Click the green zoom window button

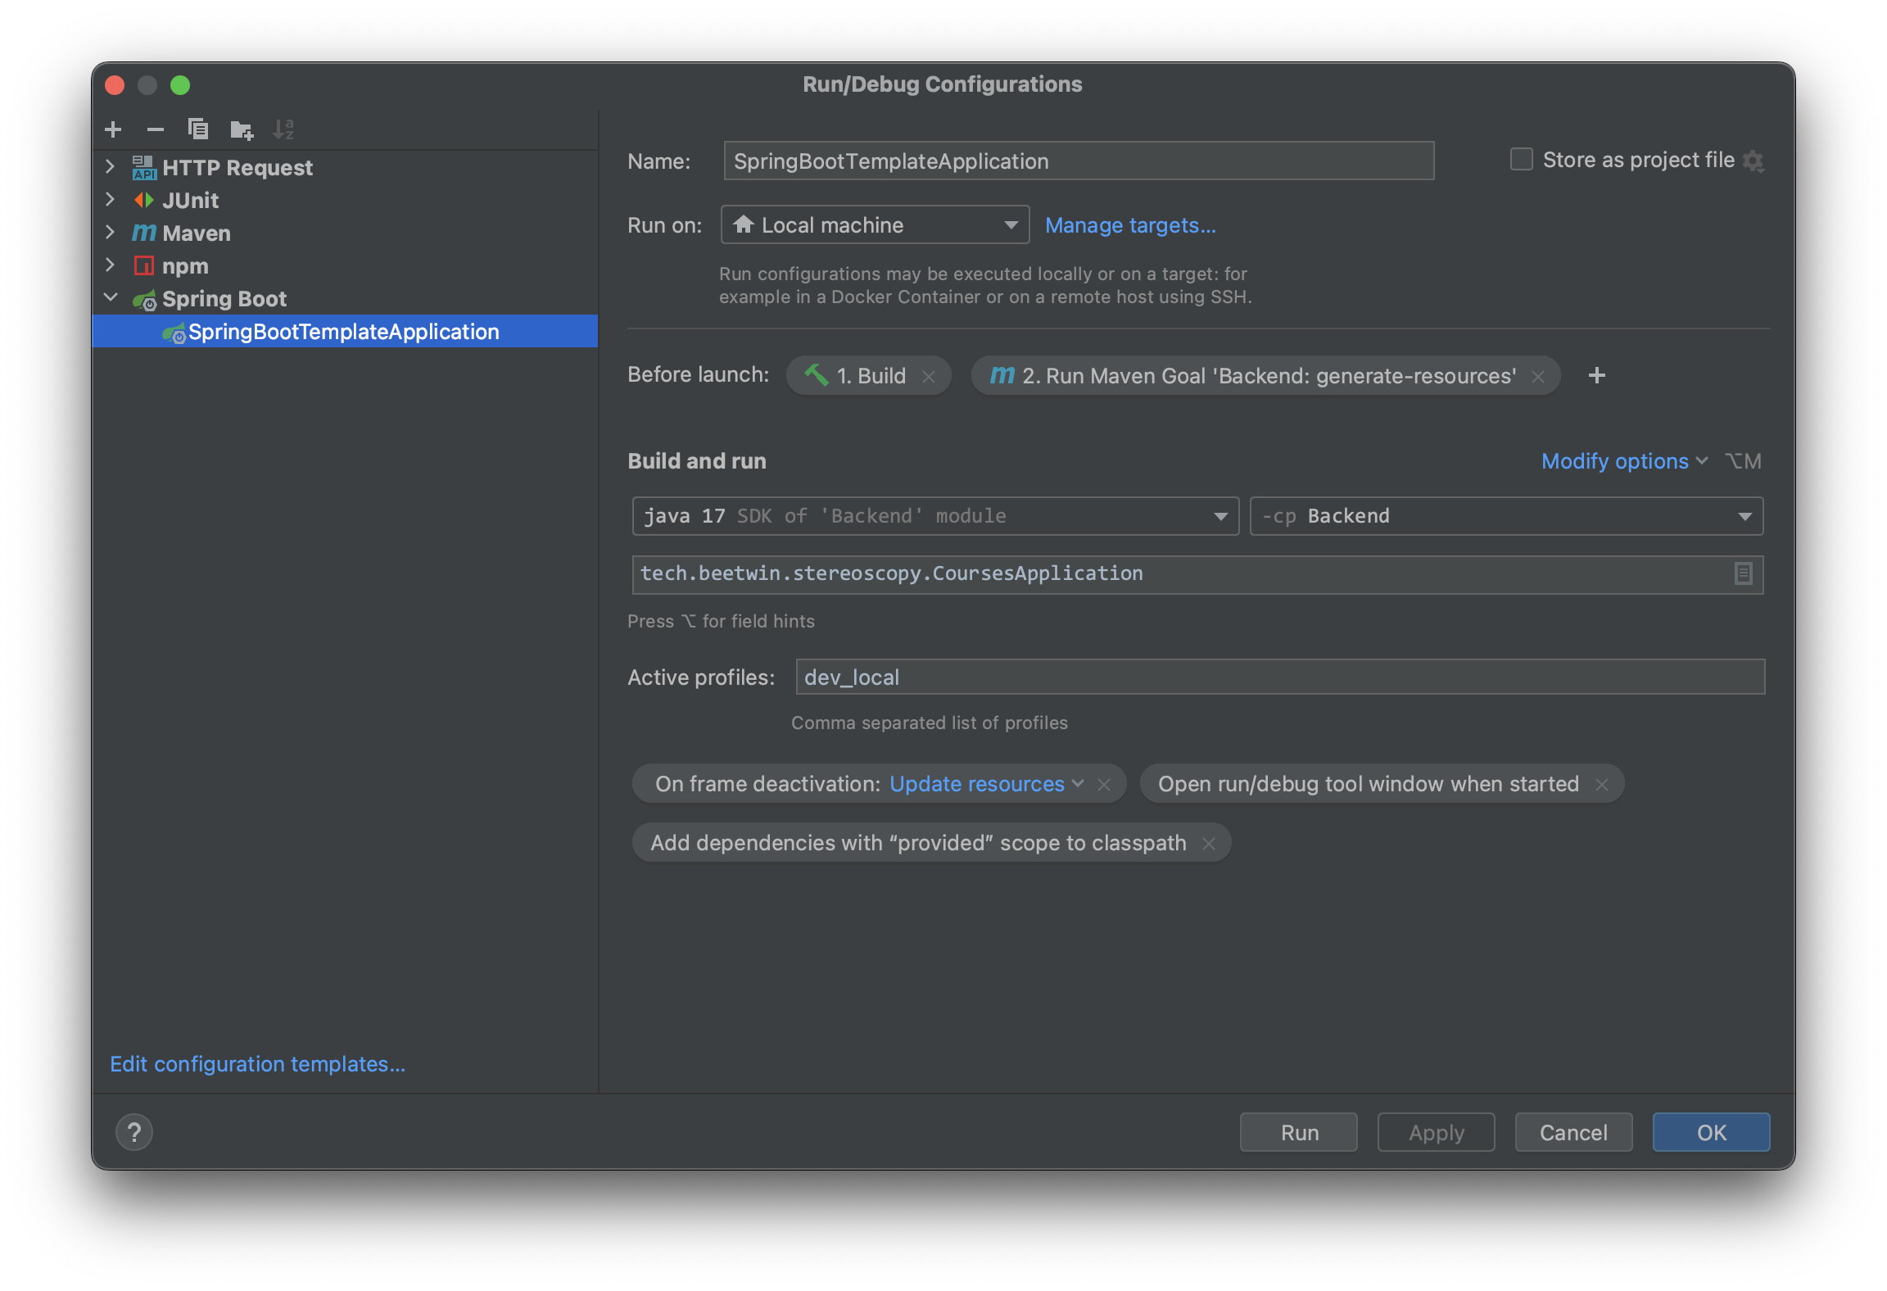coord(180,85)
